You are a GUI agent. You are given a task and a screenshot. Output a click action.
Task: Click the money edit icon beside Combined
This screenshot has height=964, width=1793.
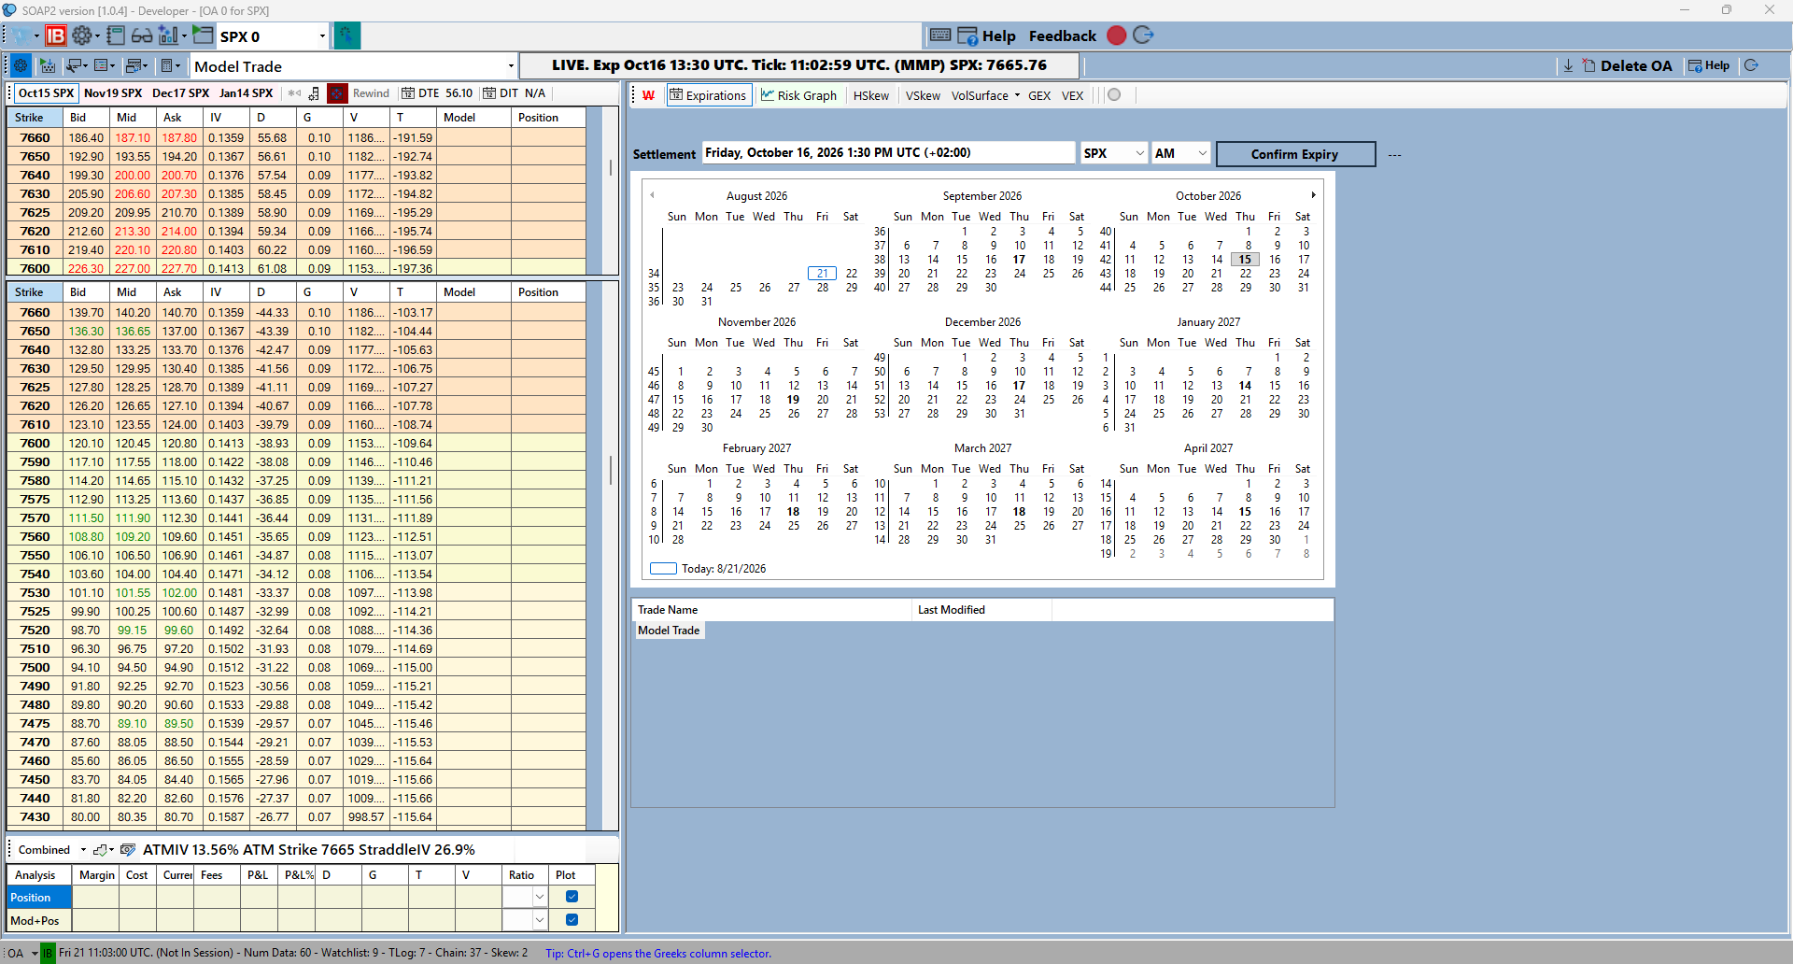click(x=128, y=850)
